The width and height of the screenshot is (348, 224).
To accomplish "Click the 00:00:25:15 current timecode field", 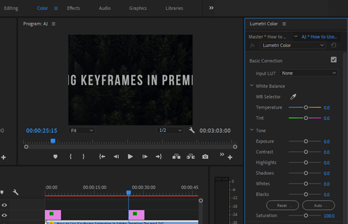I will [x=42, y=130].
